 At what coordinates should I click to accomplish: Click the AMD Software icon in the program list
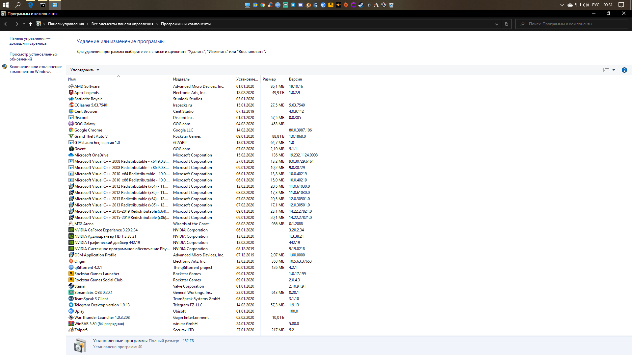point(71,86)
